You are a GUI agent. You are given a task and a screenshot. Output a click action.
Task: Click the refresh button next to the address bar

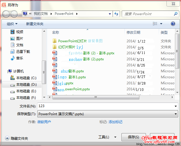pos(116,14)
